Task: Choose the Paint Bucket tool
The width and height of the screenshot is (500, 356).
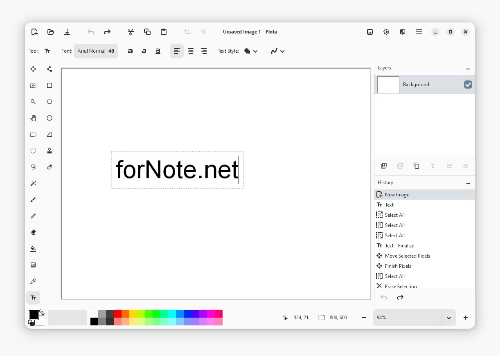Action: click(x=33, y=249)
